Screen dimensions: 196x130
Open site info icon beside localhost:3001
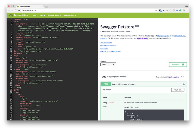pos(23,11)
